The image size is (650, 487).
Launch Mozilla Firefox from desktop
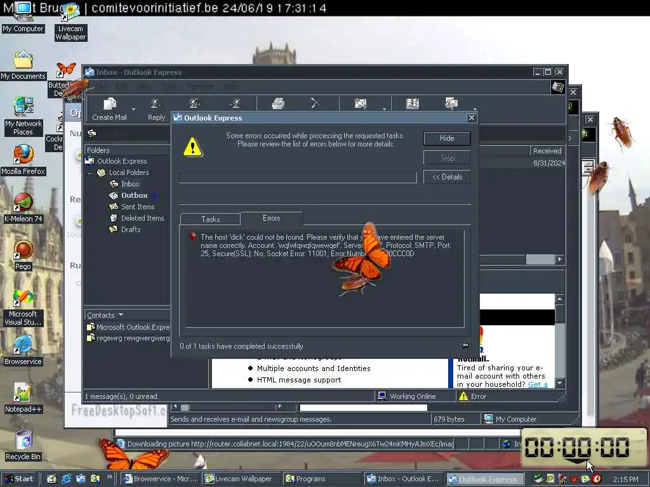tap(23, 160)
